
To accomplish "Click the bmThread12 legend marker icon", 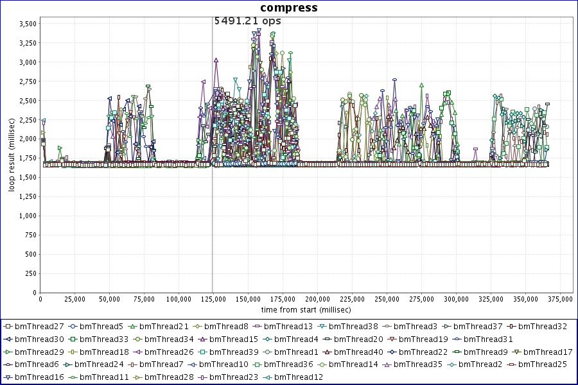I will pyautogui.click(x=267, y=377).
